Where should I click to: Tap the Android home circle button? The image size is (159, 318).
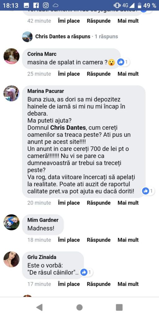tap(79, 307)
